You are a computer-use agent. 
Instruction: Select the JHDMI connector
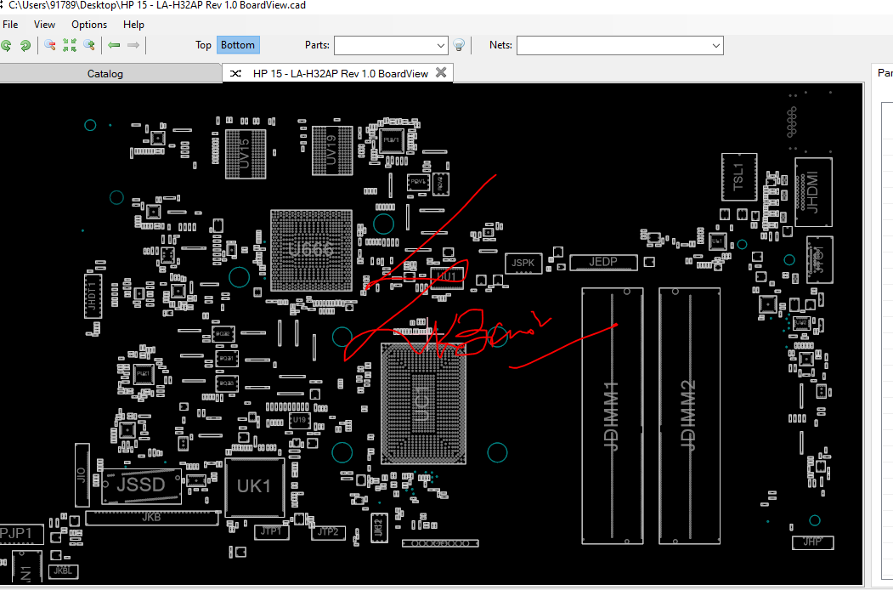(x=813, y=192)
